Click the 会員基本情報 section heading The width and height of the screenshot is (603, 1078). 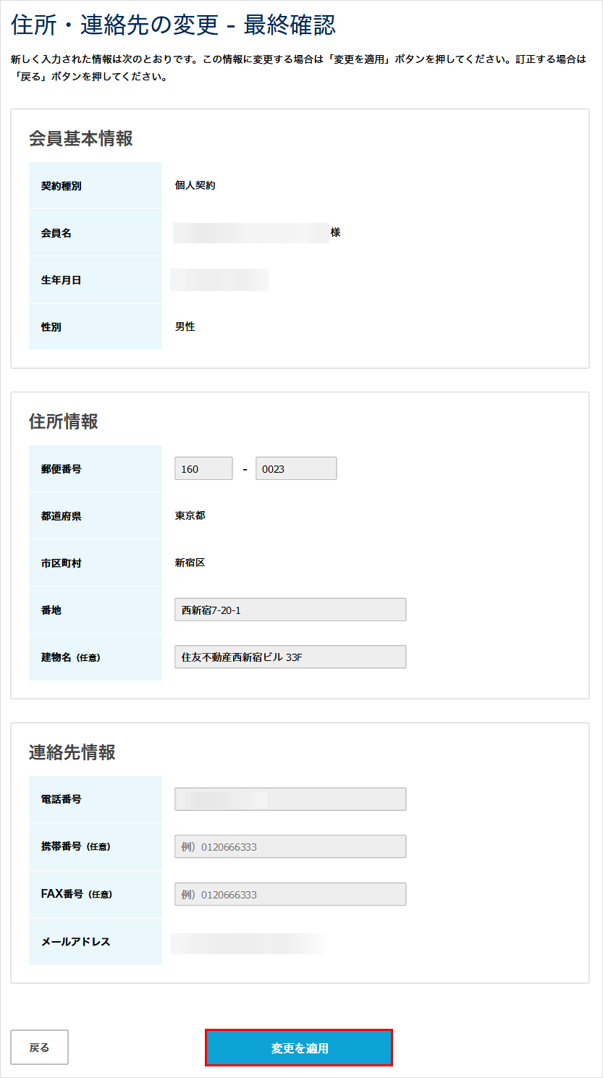point(81,138)
